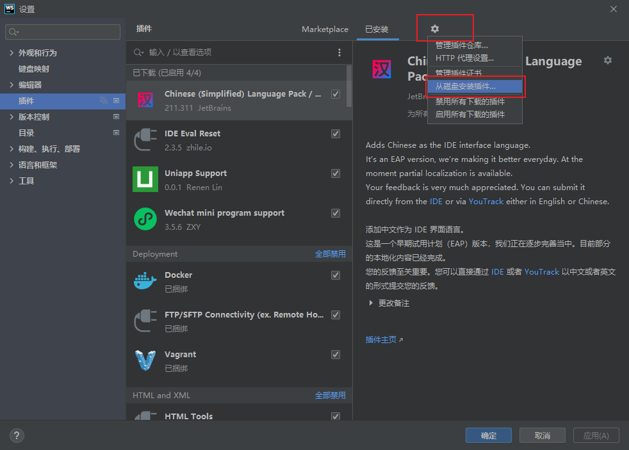
Task: Click the project-level icon on 目录 row
Action: [x=117, y=133]
